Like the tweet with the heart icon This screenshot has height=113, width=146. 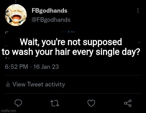(x=91, y=103)
